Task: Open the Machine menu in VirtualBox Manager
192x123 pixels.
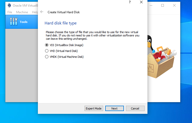Action: (x=22, y=12)
